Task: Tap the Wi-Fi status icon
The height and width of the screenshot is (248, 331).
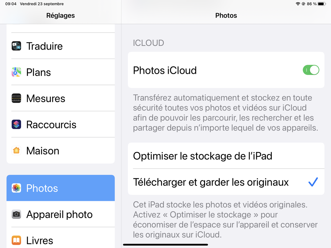Action: point(298,4)
